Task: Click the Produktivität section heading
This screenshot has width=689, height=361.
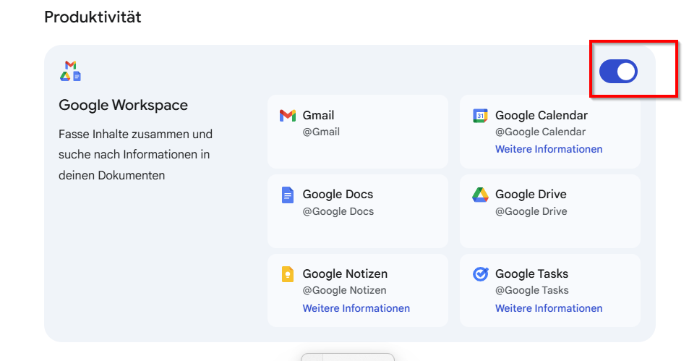Action: (x=93, y=17)
